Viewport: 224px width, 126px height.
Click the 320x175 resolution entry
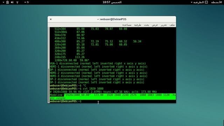tap(60, 54)
